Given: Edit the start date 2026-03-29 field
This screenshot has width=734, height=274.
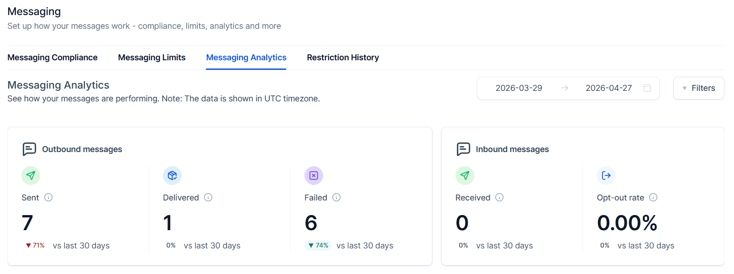Looking at the screenshot, I should 519,88.
